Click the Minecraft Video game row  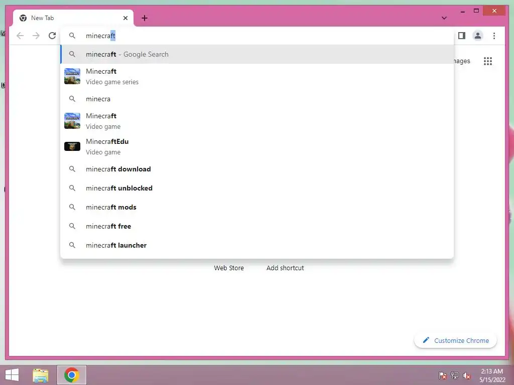[258, 121]
